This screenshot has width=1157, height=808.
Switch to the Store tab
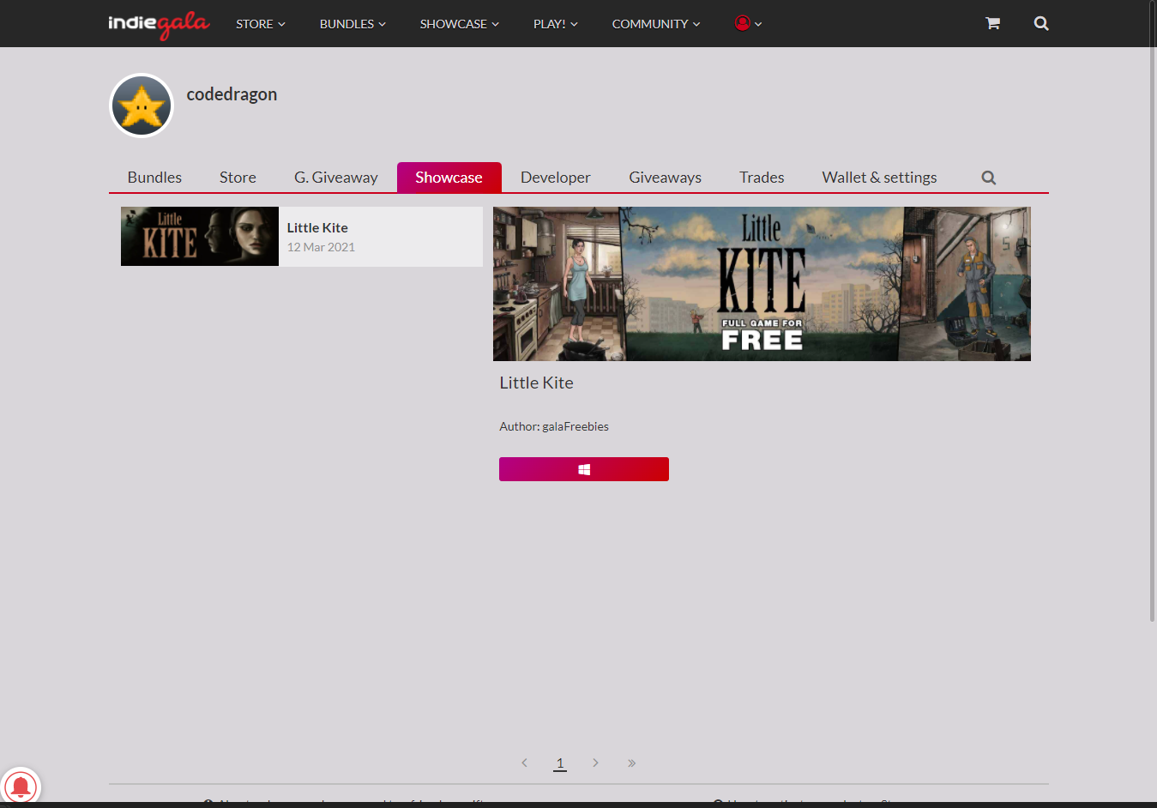238,178
